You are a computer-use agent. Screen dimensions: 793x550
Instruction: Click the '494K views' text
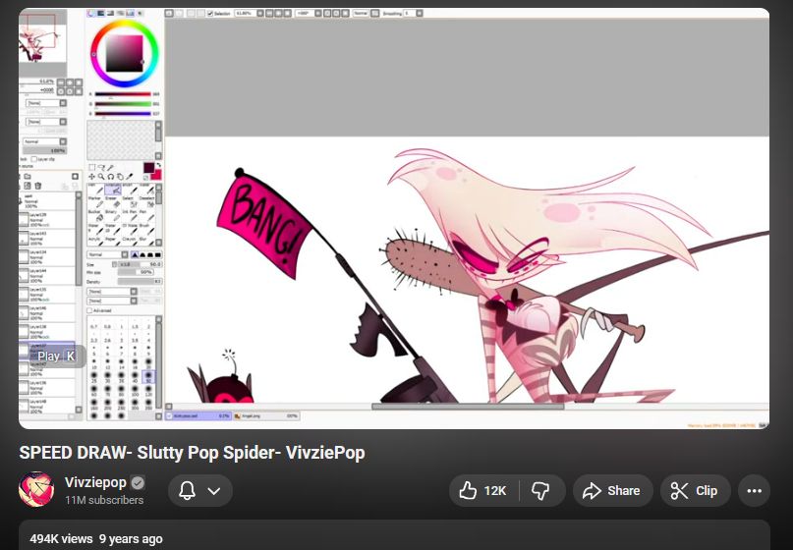tap(61, 539)
